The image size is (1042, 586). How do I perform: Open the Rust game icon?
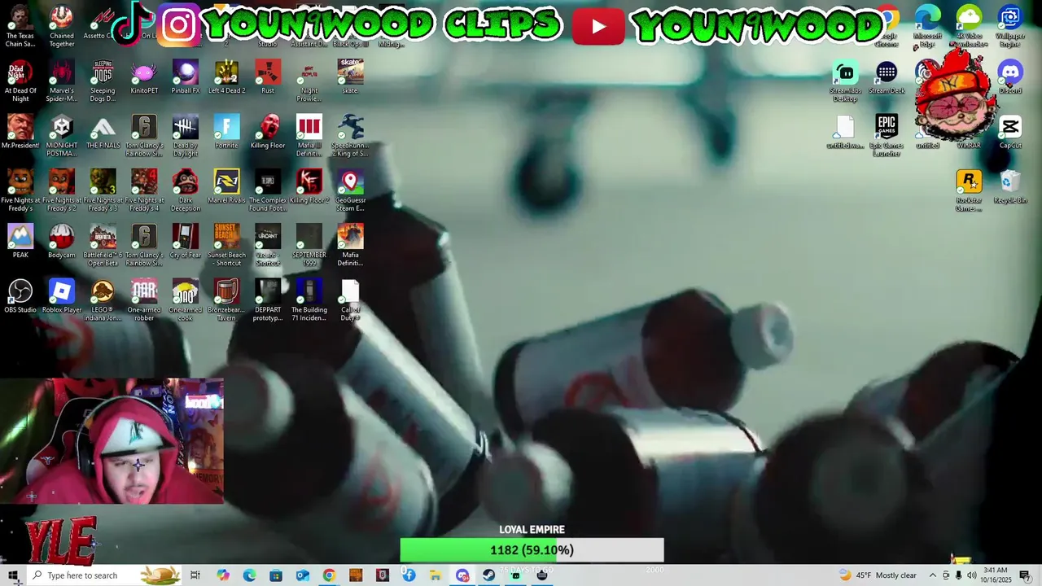pyautogui.click(x=268, y=77)
